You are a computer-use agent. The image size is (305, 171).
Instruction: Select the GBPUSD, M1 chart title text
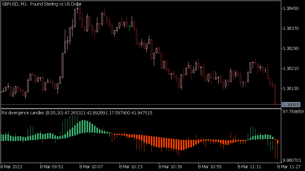click(41, 3)
